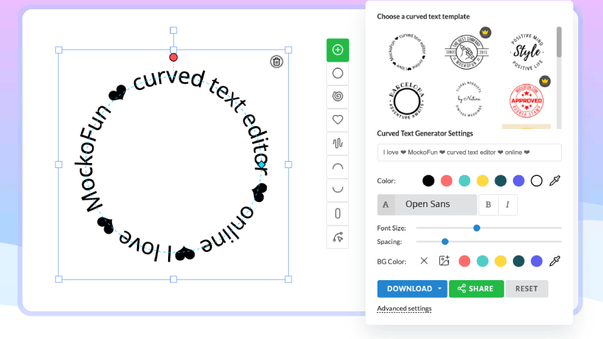Click the green Share button
Screen dimensions: 603x339
pos(476,289)
